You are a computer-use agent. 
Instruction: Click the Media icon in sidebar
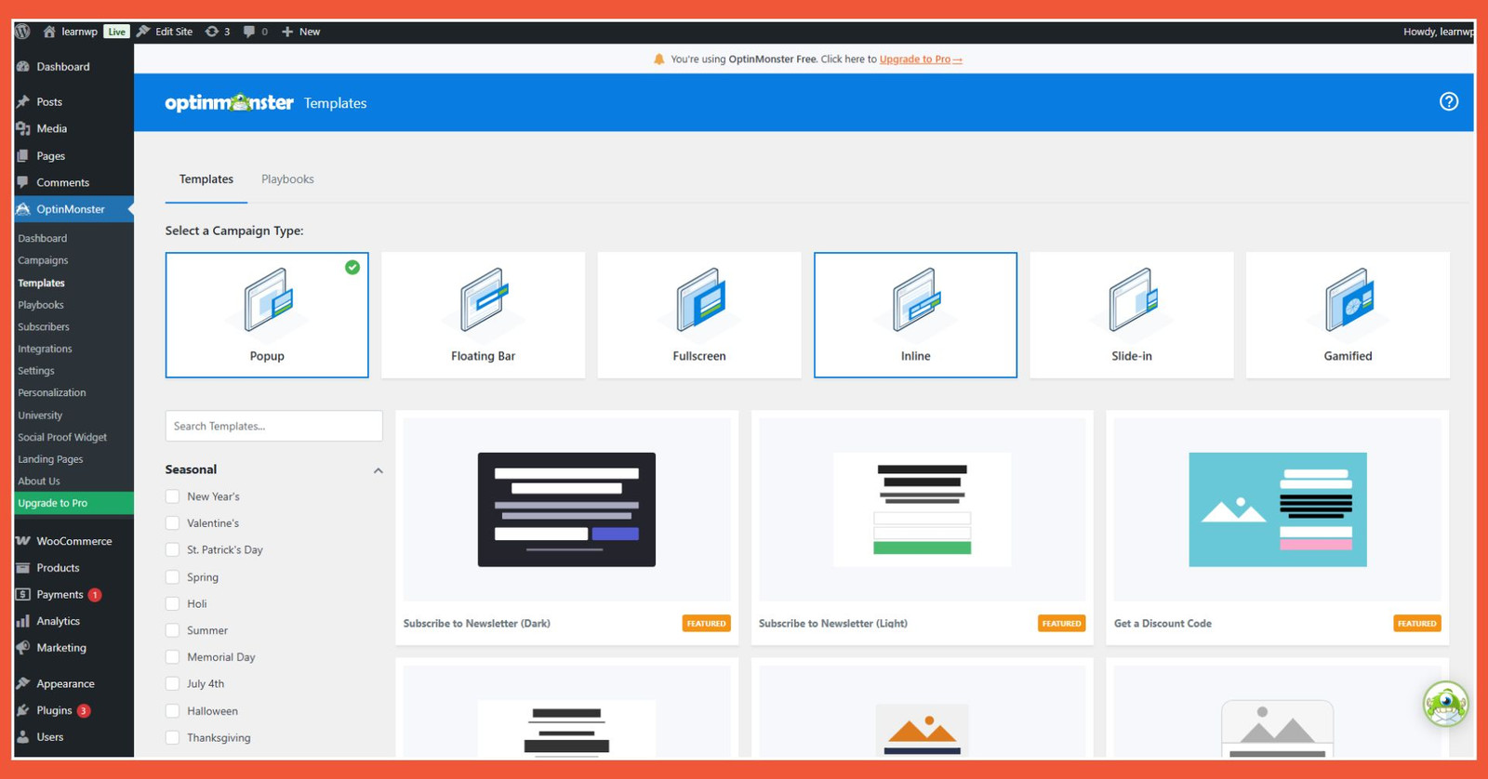click(23, 129)
